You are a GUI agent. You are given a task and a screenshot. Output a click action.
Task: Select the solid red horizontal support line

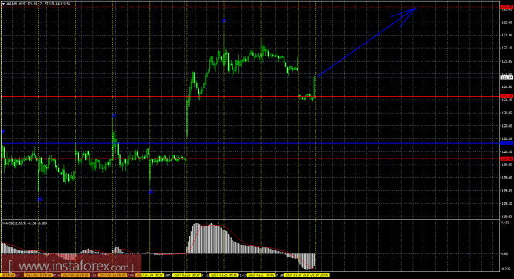pos(250,96)
